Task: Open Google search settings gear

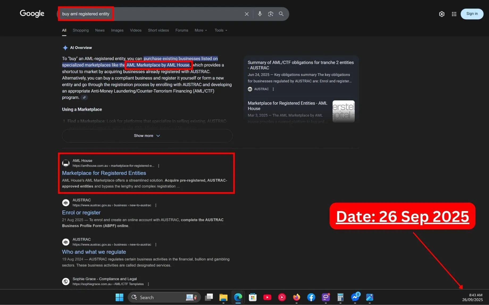Action: click(x=441, y=14)
